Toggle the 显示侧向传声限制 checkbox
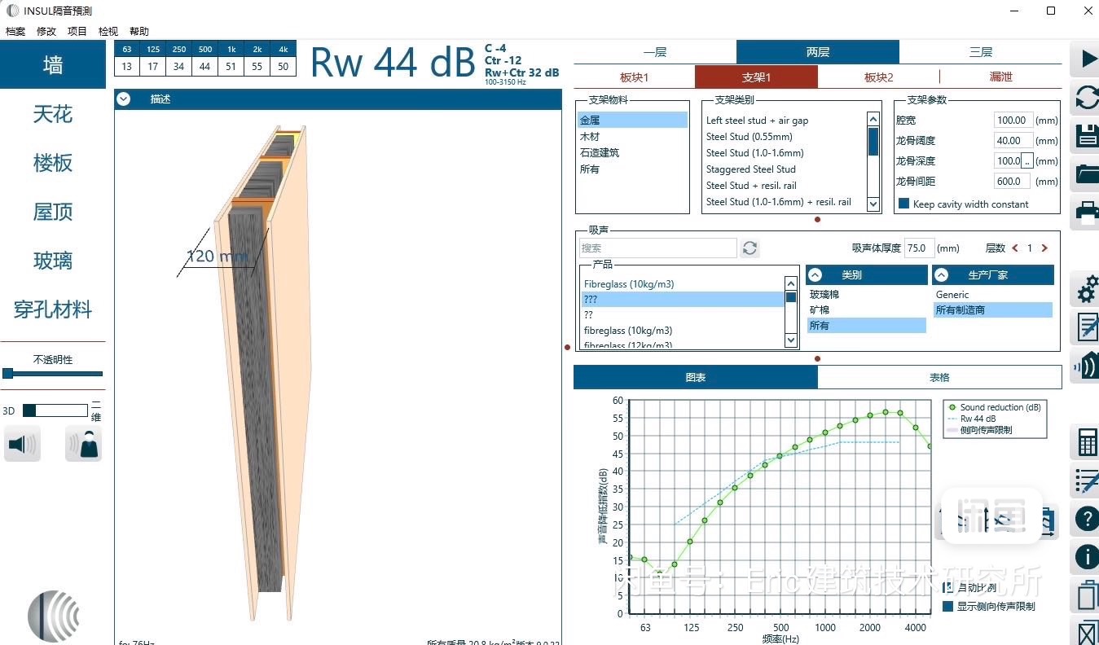This screenshot has width=1099, height=645. [x=947, y=606]
